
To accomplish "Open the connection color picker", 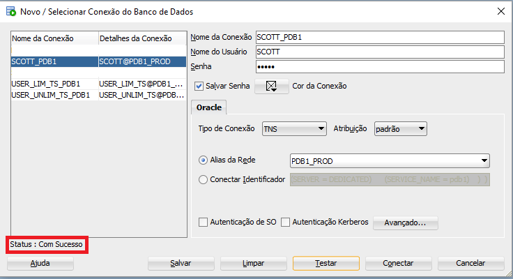I will pyautogui.click(x=272, y=86).
